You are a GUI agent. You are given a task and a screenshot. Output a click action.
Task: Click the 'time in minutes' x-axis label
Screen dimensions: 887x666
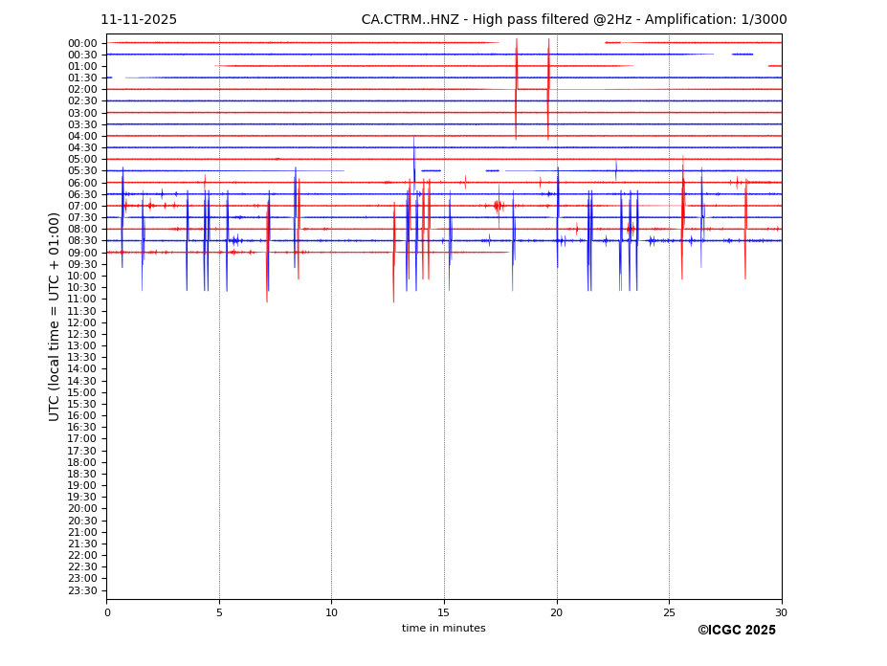click(x=443, y=629)
